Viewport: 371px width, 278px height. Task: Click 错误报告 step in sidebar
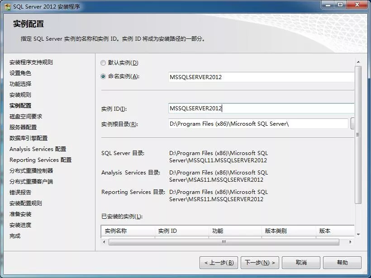tap(20, 193)
